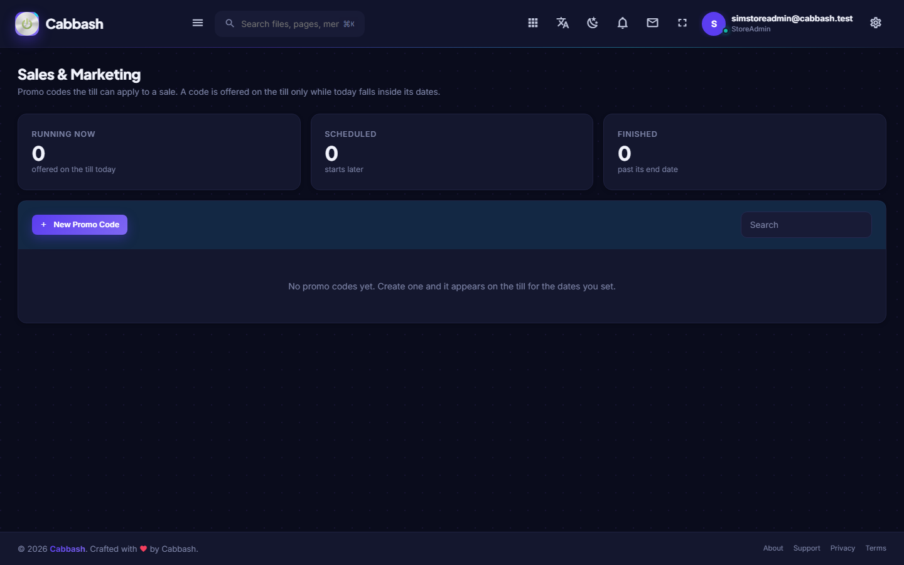Click the user avatar S
Viewport: 904px width, 565px height.
(x=714, y=24)
